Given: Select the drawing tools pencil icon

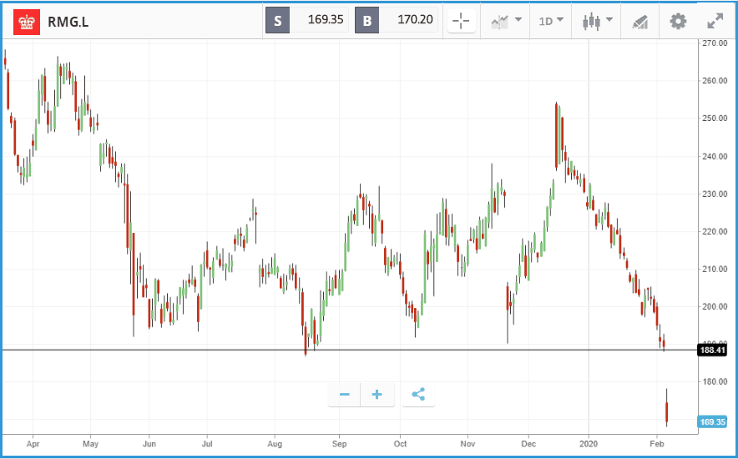Looking at the screenshot, I should click(639, 22).
